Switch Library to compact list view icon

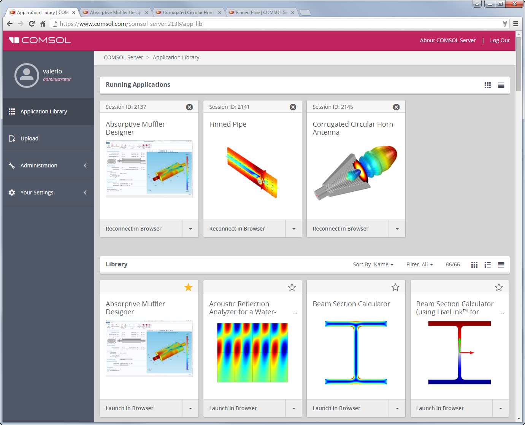(501, 265)
